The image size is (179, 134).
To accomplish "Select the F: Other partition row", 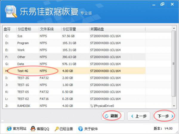I will (x=74, y=57).
